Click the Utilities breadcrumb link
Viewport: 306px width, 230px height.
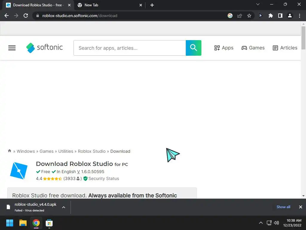click(x=66, y=151)
